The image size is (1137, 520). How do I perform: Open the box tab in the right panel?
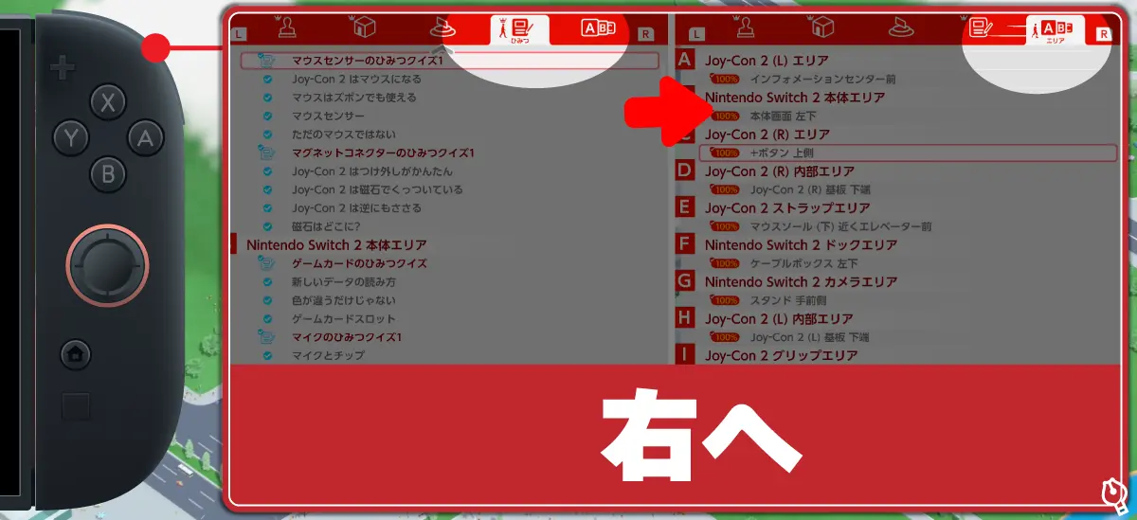(821, 27)
